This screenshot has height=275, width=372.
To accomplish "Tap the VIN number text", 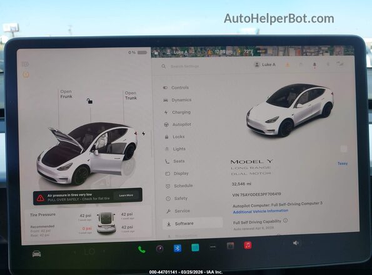I will pos(256,194).
